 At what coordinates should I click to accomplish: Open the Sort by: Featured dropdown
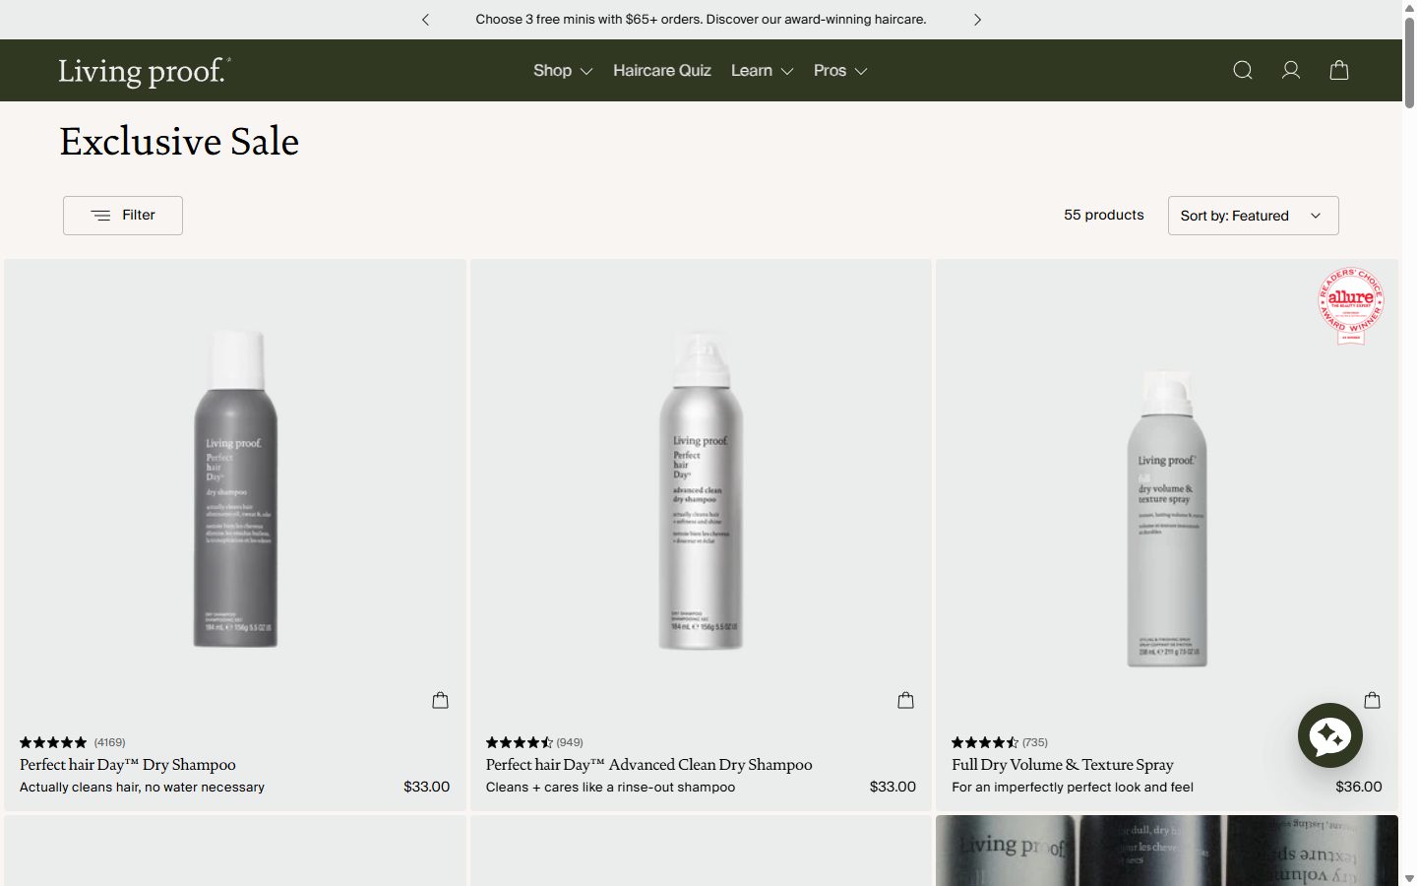(1253, 216)
